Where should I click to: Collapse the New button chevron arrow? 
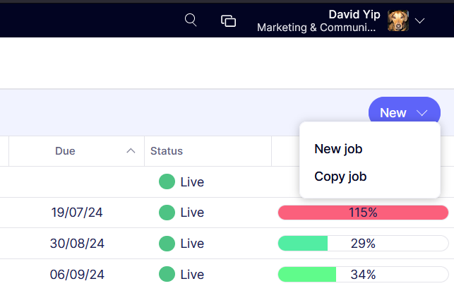click(422, 113)
